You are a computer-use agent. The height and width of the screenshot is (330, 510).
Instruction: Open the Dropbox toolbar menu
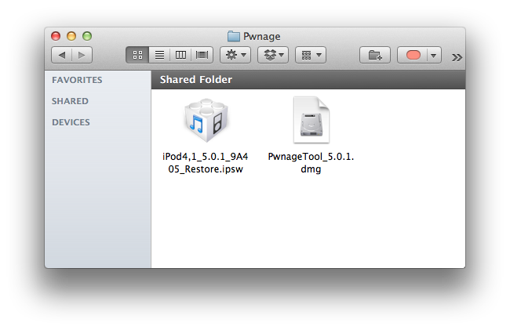pos(272,55)
